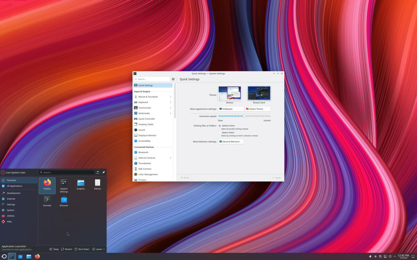Click the Wallpaper appearance settings button
The width and height of the screenshot is (417, 260).
click(x=230, y=109)
